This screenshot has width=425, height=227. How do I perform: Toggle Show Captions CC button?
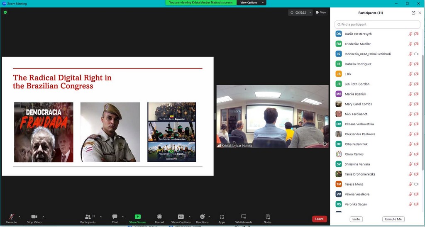pyautogui.click(x=181, y=217)
